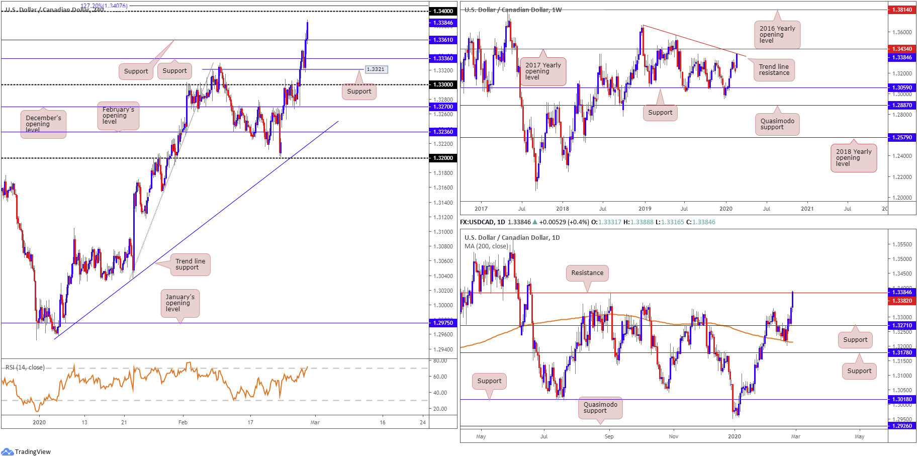Select Quasimodo support callout on daily chart
The image size is (917, 456).
pos(600,408)
